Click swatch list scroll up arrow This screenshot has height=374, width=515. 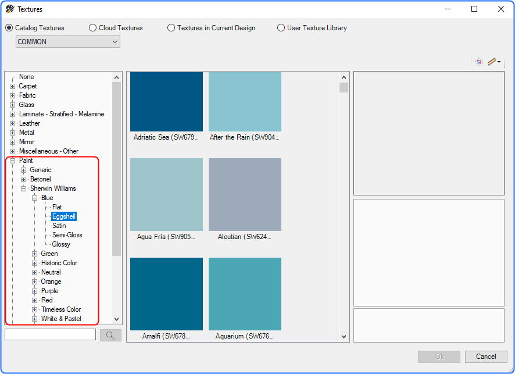point(344,77)
